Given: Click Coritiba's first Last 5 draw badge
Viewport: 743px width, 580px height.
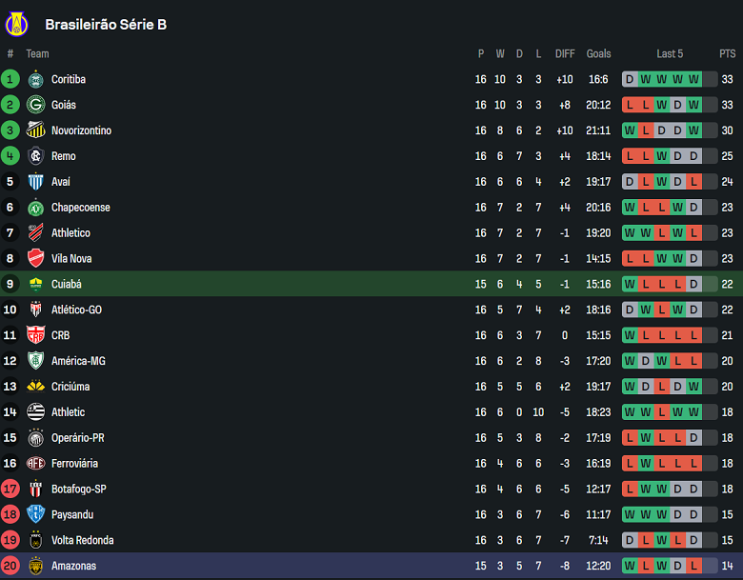Looking at the screenshot, I should pos(630,79).
